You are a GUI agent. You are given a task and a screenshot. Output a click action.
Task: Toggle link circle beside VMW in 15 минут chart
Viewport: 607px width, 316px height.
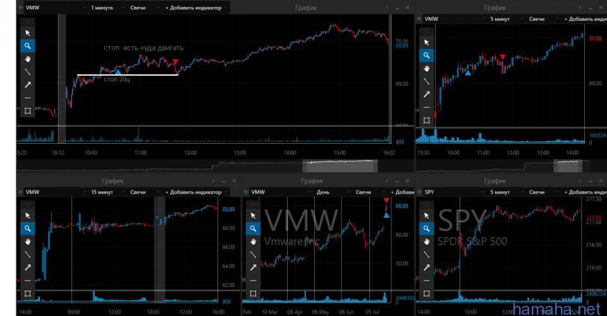click(20, 192)
